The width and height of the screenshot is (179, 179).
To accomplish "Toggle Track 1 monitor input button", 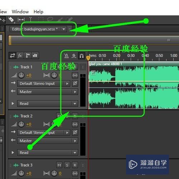I will [83, 67].
